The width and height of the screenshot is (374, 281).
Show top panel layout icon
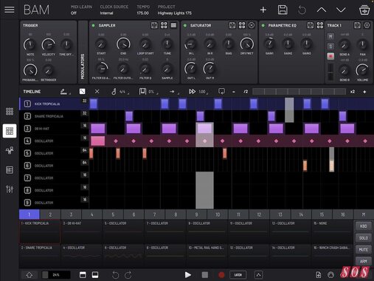point(83,274)
